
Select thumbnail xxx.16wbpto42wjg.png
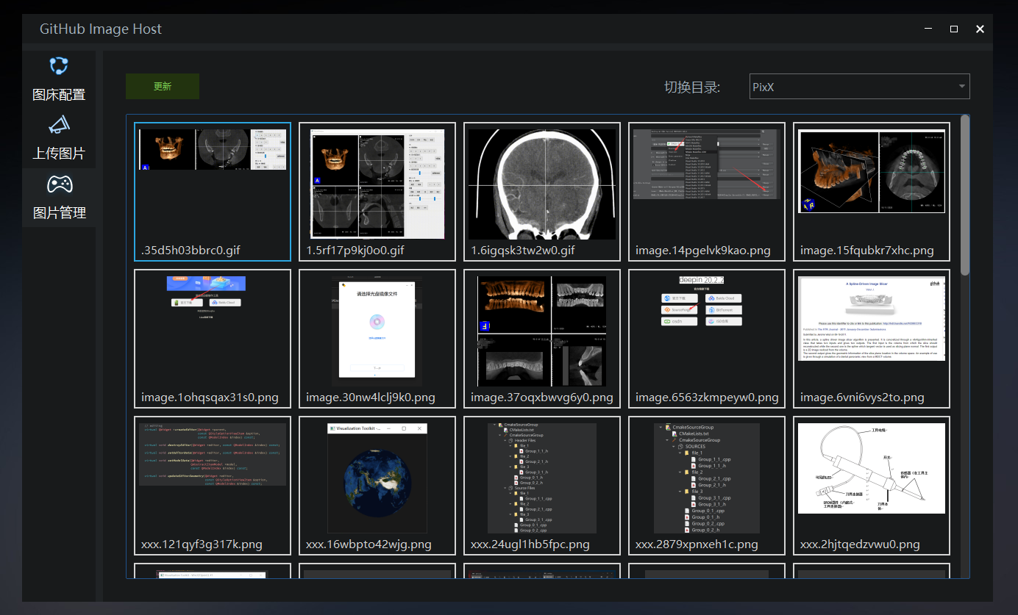pyautogui.click(x=377, y=486)
